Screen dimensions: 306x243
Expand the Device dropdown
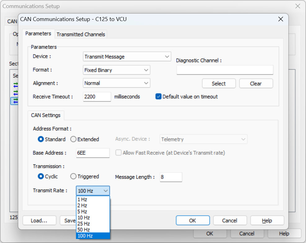tap(127, 57)
